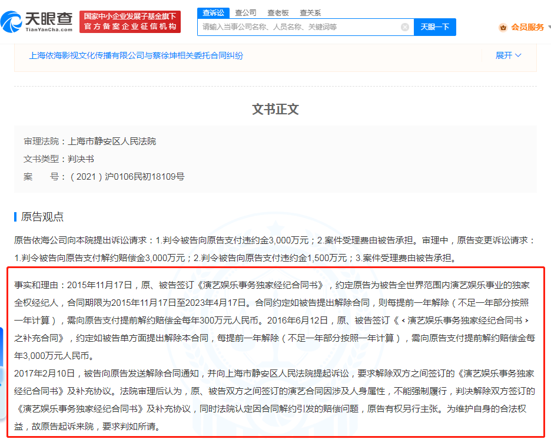Click paragraph starting 事实和理由：2015年11月17日
Image resolution: width=551 pixels, height=439 pixels.
(275, 320)
